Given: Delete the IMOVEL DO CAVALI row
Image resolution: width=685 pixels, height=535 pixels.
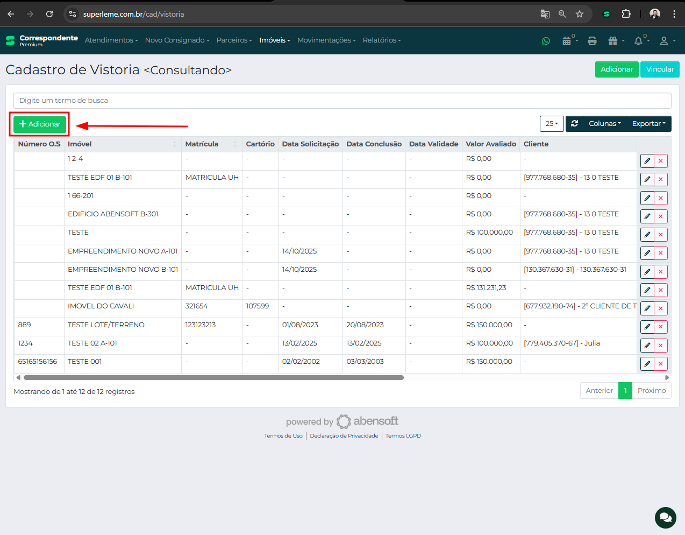Looking at the screenshot, I should (x=661, y=308).
